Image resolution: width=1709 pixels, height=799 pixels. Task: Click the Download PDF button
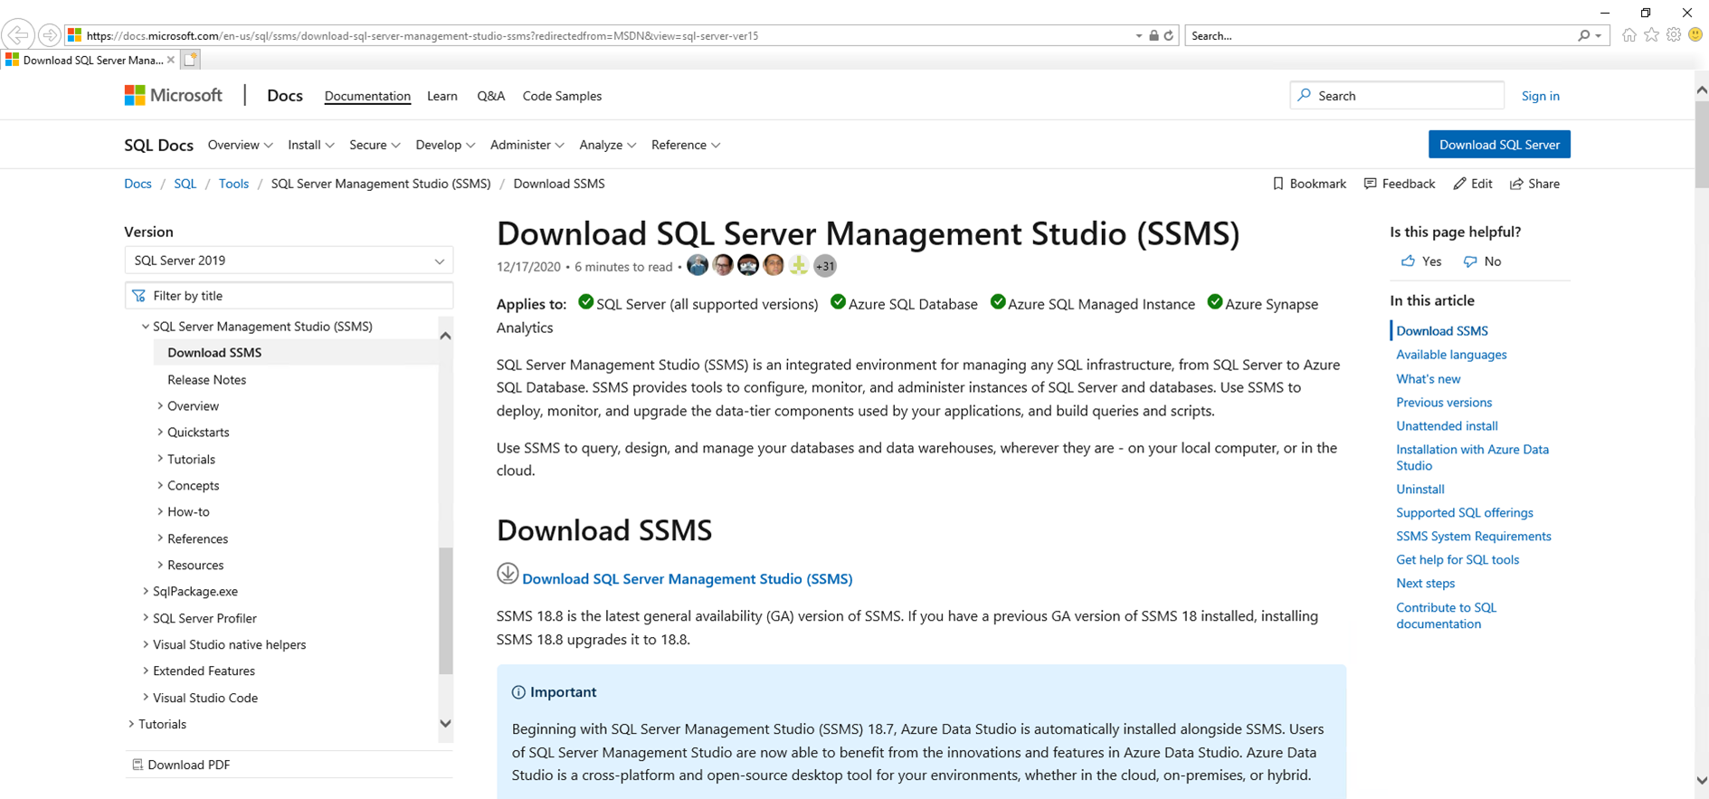coord(181,765)
